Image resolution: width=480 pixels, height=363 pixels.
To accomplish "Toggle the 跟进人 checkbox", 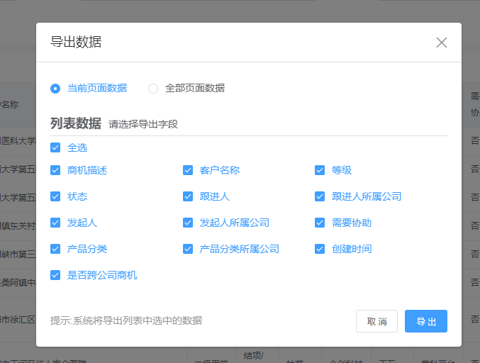I will point(188,196).
